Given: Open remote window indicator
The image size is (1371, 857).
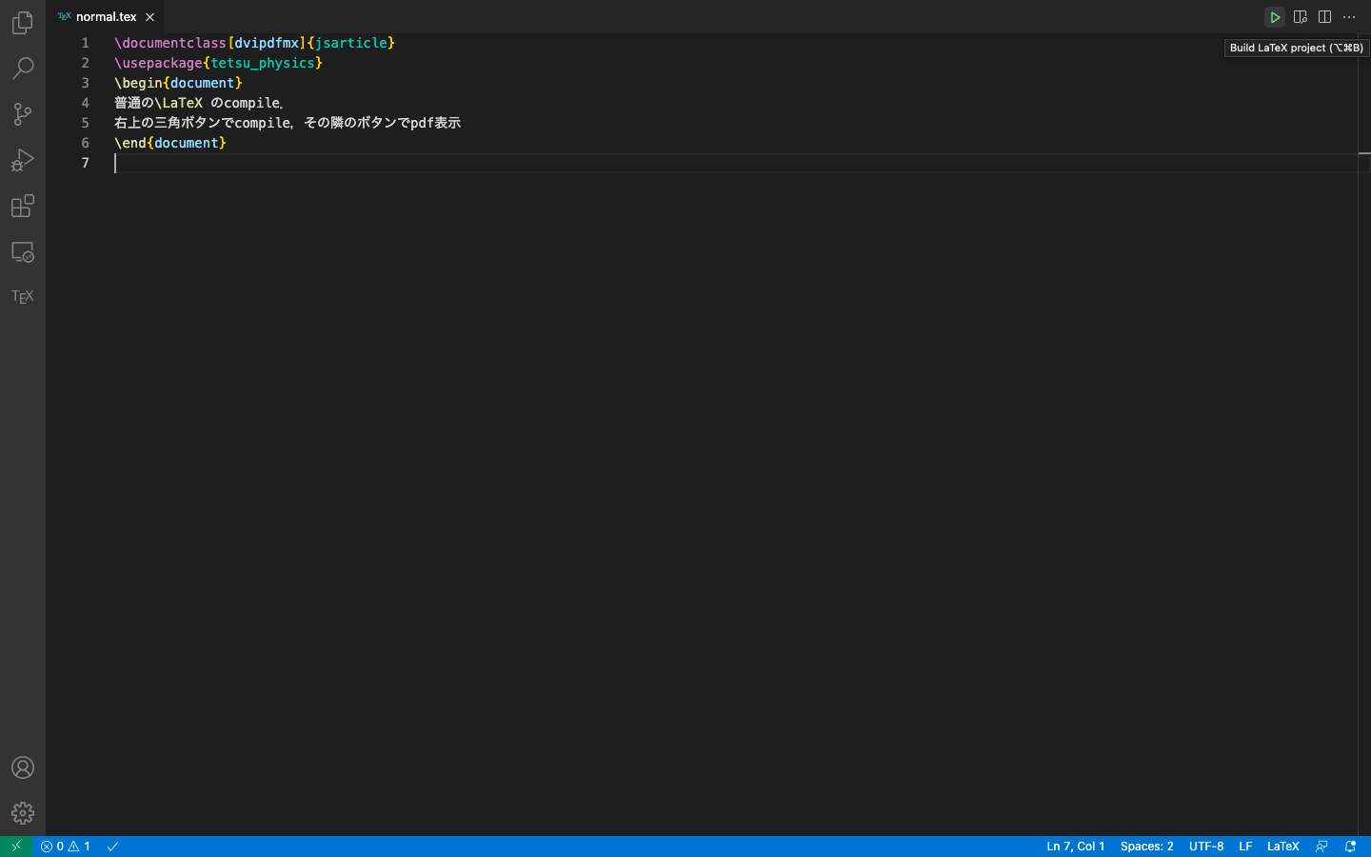Looking at the screenshot, I should point(16,847).
